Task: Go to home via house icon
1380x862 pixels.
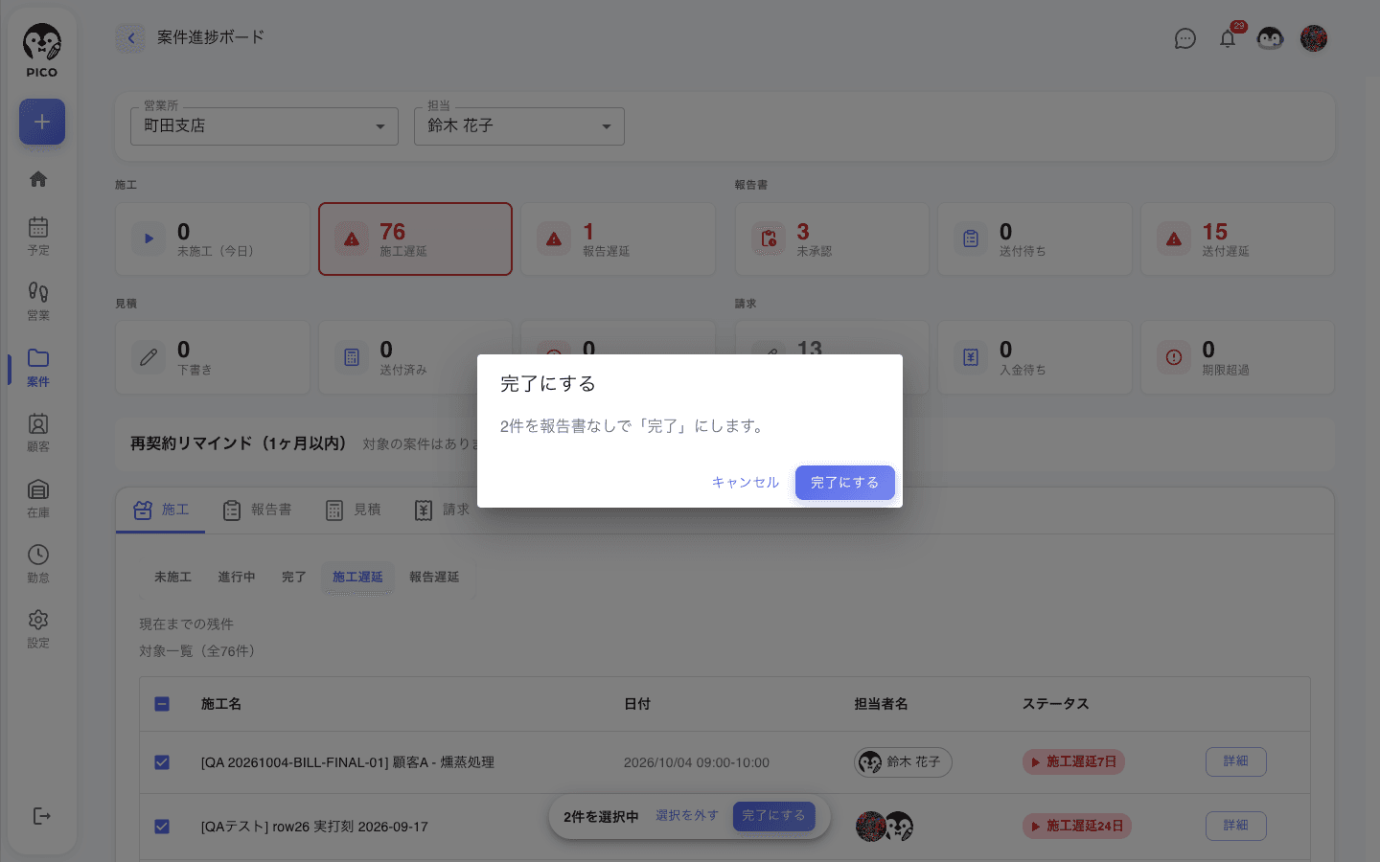Action: coord(38,179)
